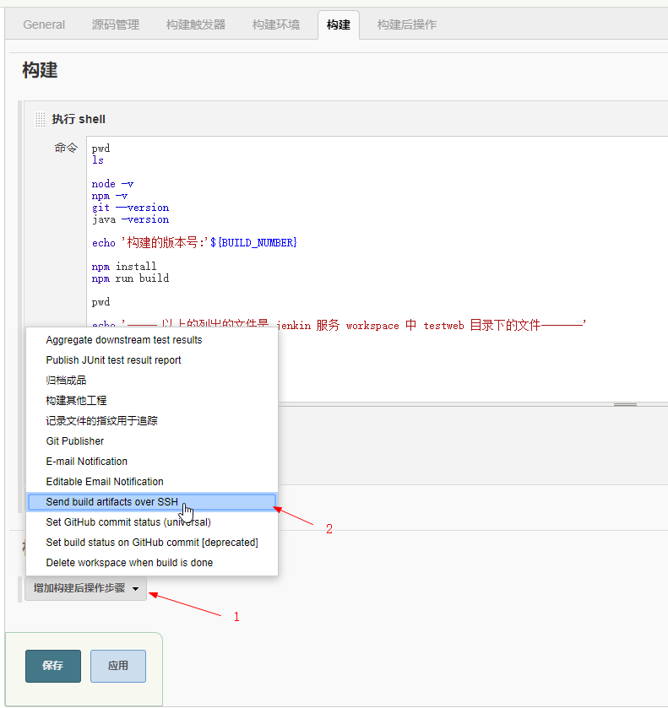Select Set build status on GitHub commit [deprecated]
Viewport: 668px width, 708px height.
coord(152,543)
